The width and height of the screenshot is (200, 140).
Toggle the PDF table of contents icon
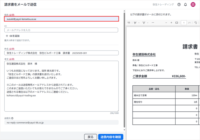point(129,23)
